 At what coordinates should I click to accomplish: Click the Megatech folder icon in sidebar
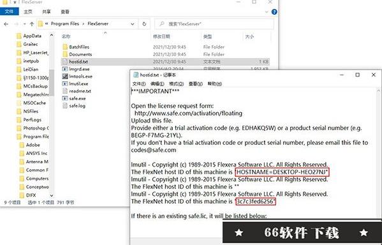pos(19,94)
